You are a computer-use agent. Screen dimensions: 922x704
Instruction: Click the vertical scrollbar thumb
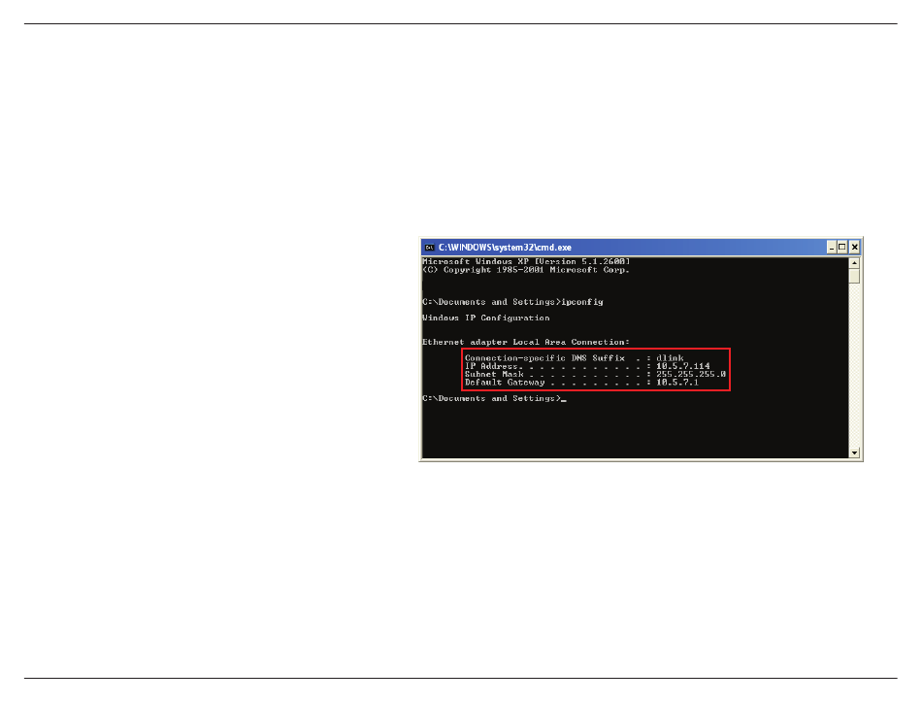(854, 277)
